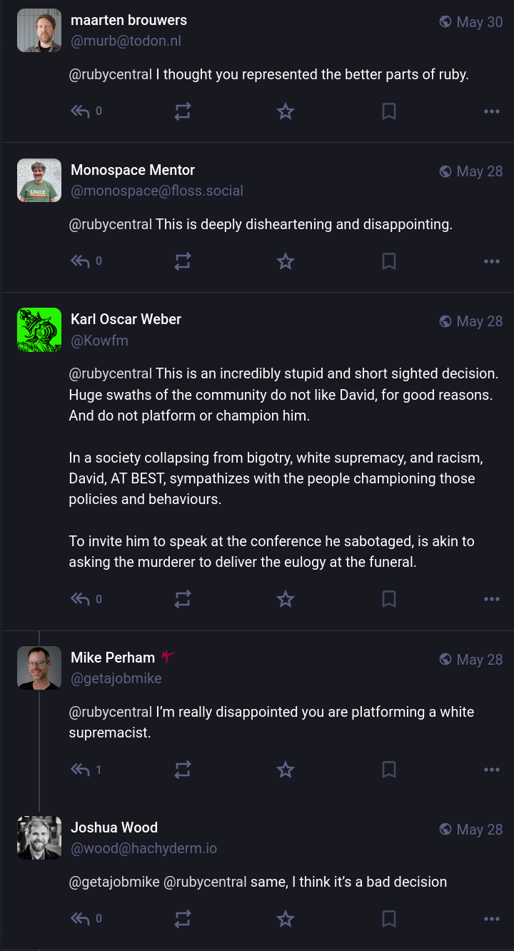Screen dimensions: 514x951
Task: Open more options on Joshua Wood's post
Action: [x=492, y=919]
